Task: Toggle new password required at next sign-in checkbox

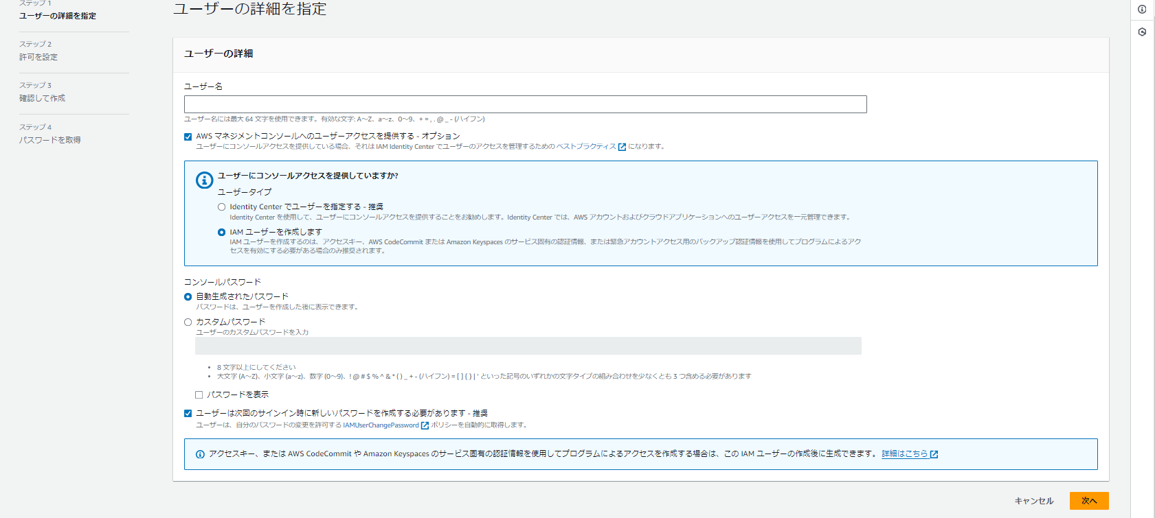Action: (188, 413)
